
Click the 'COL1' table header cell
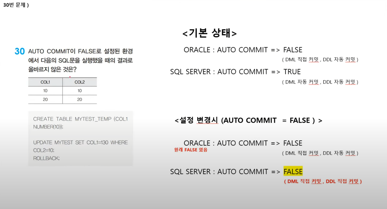pyautogui.click(x=45, y=82)
